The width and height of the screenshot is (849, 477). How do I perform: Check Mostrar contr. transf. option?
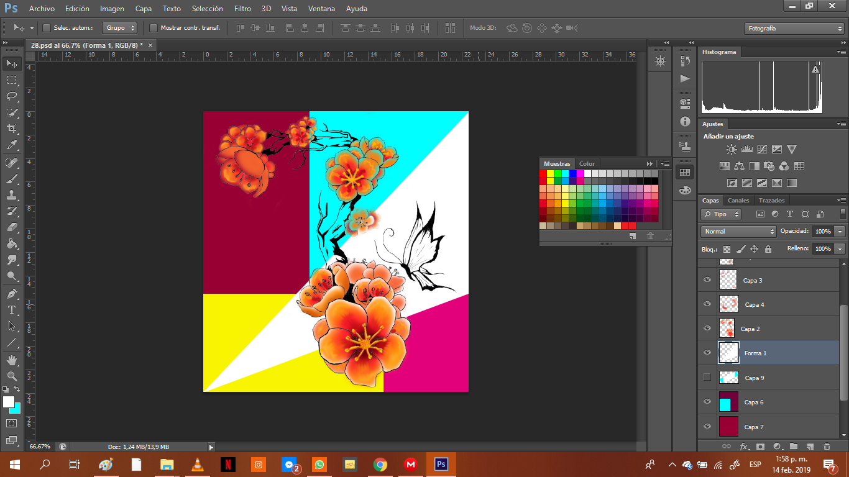coord(154,28)
